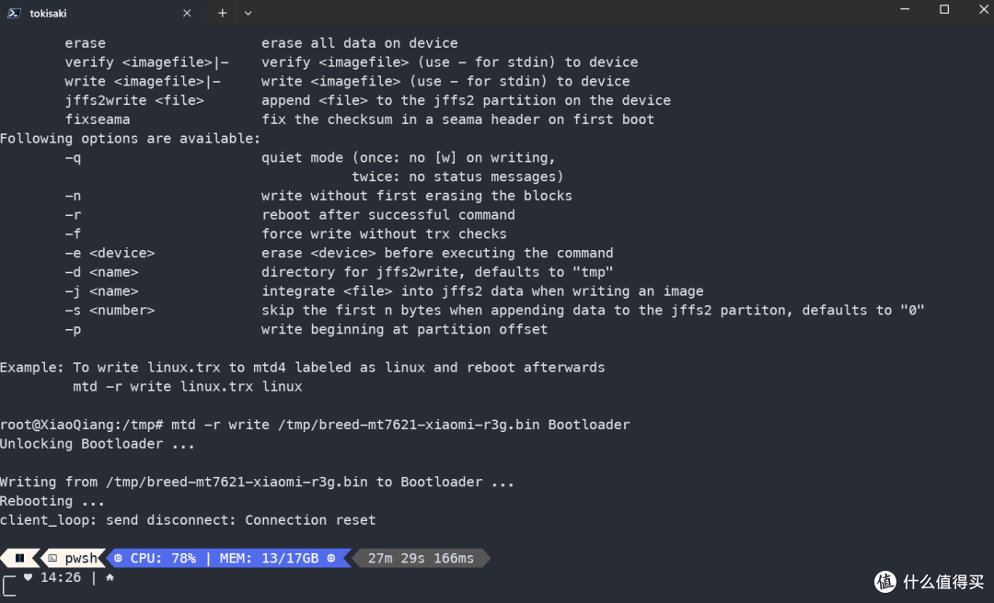Click the Windows logo prompt segment
The width and height of the screenshot is (994, 603).
pyautogui.click(x=19, y=558)
